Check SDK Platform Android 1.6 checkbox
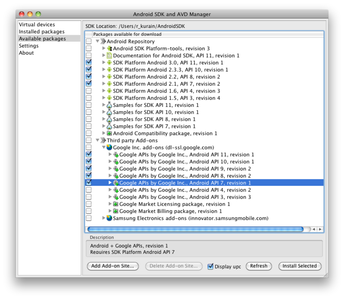 (x=89, y=91)
